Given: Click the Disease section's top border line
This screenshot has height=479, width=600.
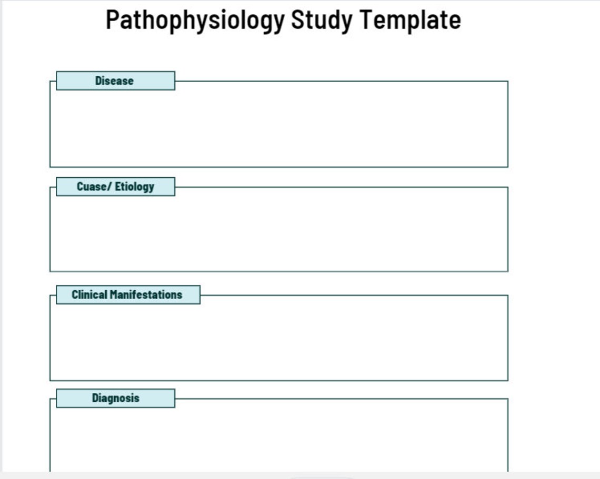Looking at the screenshot, I should 342,81.
